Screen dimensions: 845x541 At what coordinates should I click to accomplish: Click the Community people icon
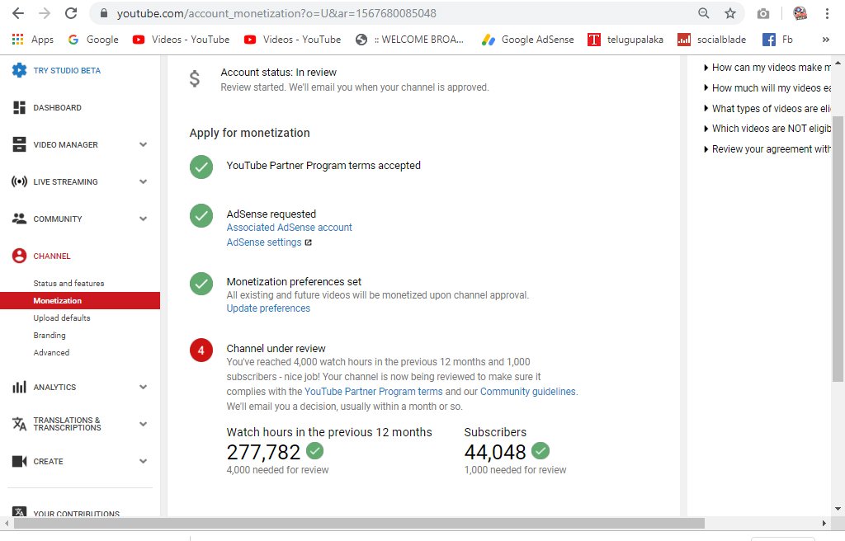20,219
